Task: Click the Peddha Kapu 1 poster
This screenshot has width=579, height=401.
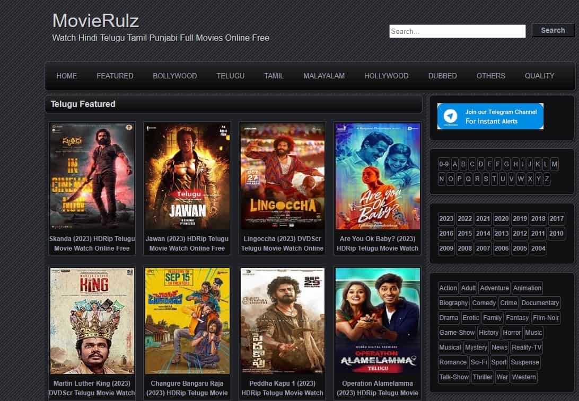Action: pyautogui.click(x=282, y=320)
